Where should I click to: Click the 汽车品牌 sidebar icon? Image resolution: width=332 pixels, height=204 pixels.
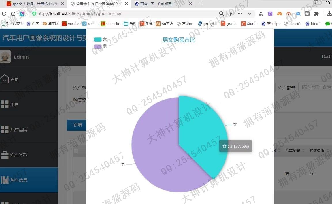(x=5, y=130)
